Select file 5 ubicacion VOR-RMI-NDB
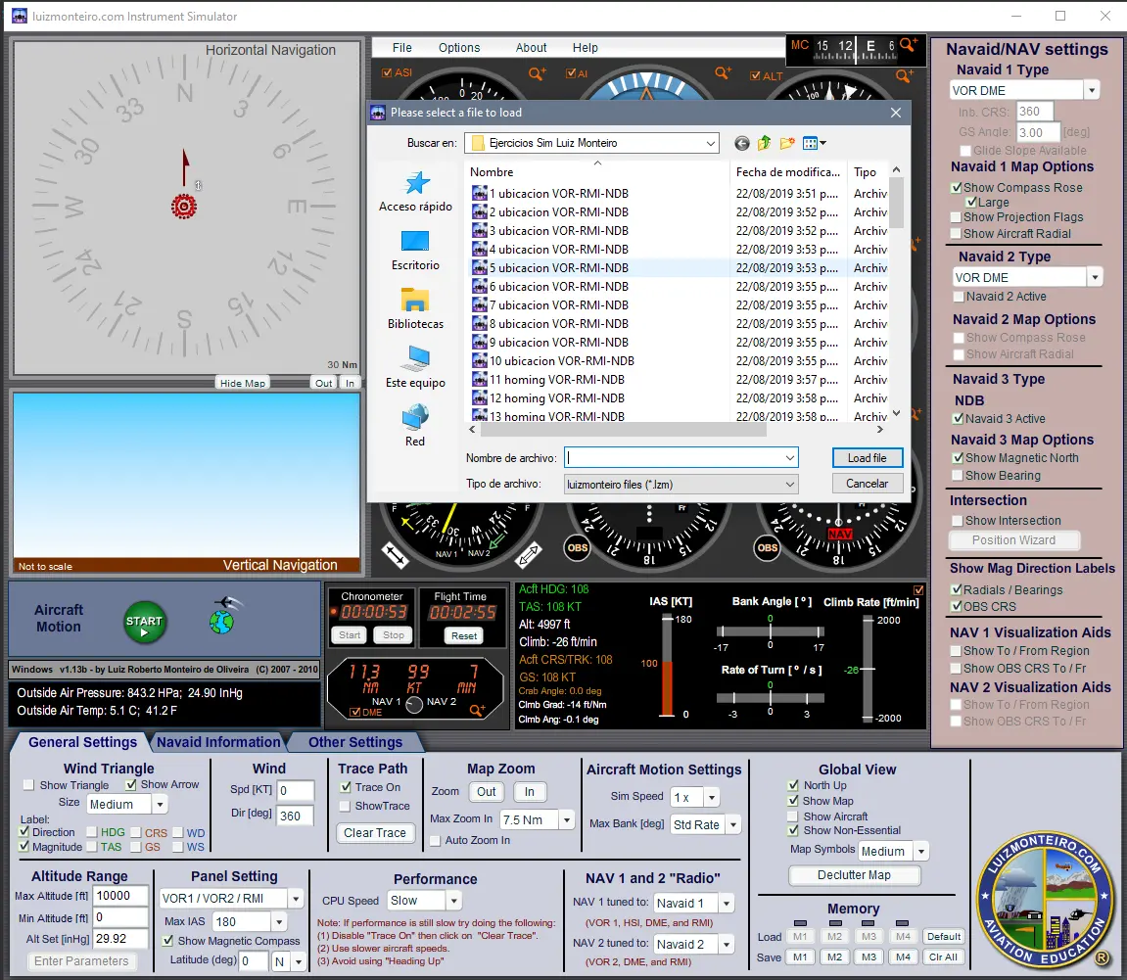 click(x=559, y=268)
